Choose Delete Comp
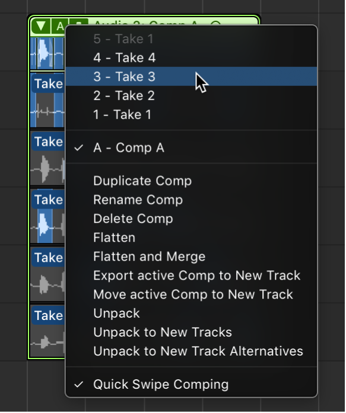This screenshot has height=413, width=346. pyautogui.click(x=192, y=219)
